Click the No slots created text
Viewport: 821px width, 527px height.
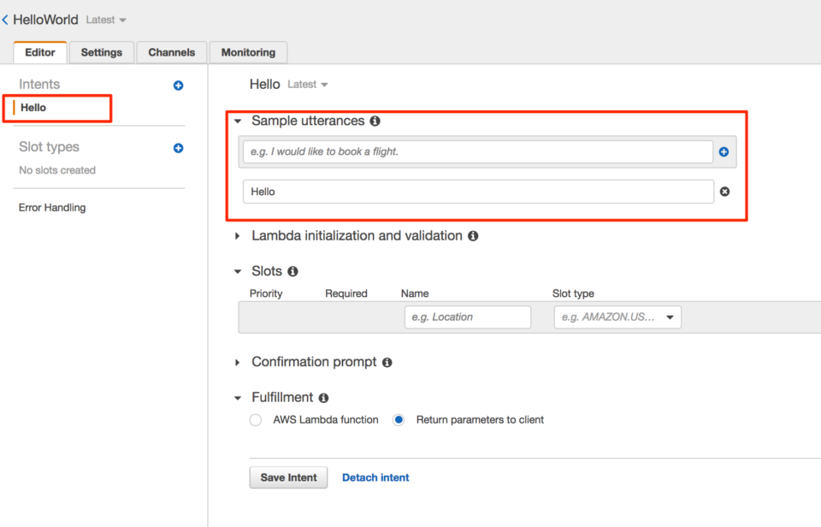57,170
